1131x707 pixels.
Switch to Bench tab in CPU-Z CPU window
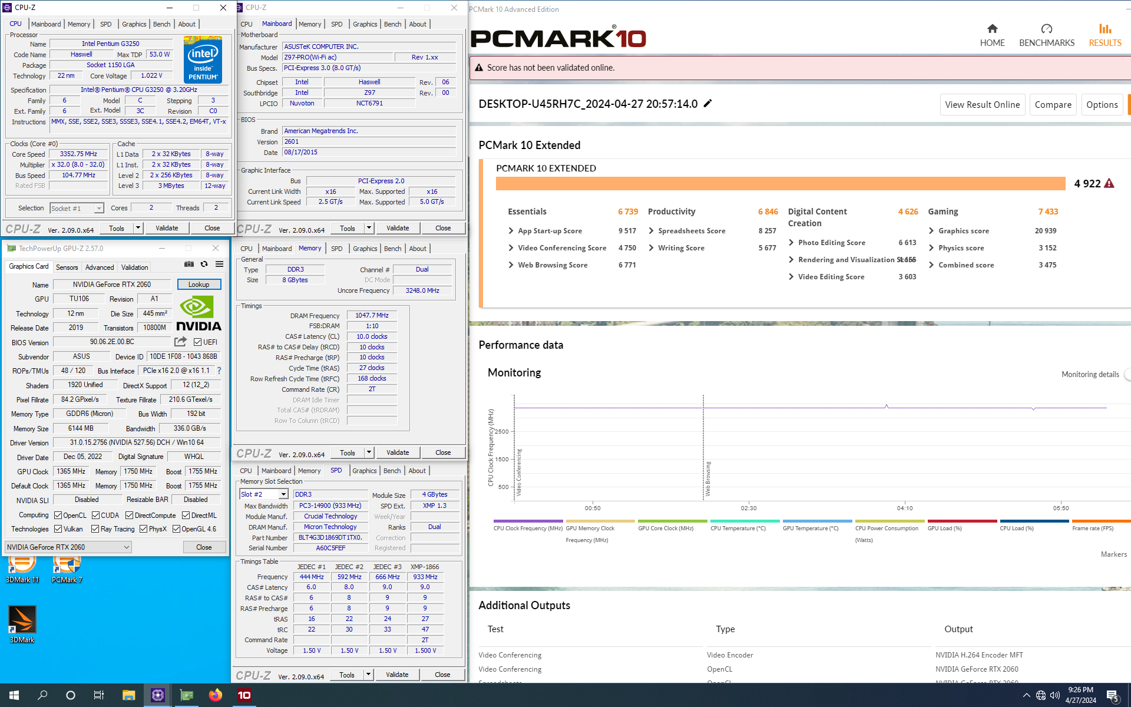tap(161, 24)
